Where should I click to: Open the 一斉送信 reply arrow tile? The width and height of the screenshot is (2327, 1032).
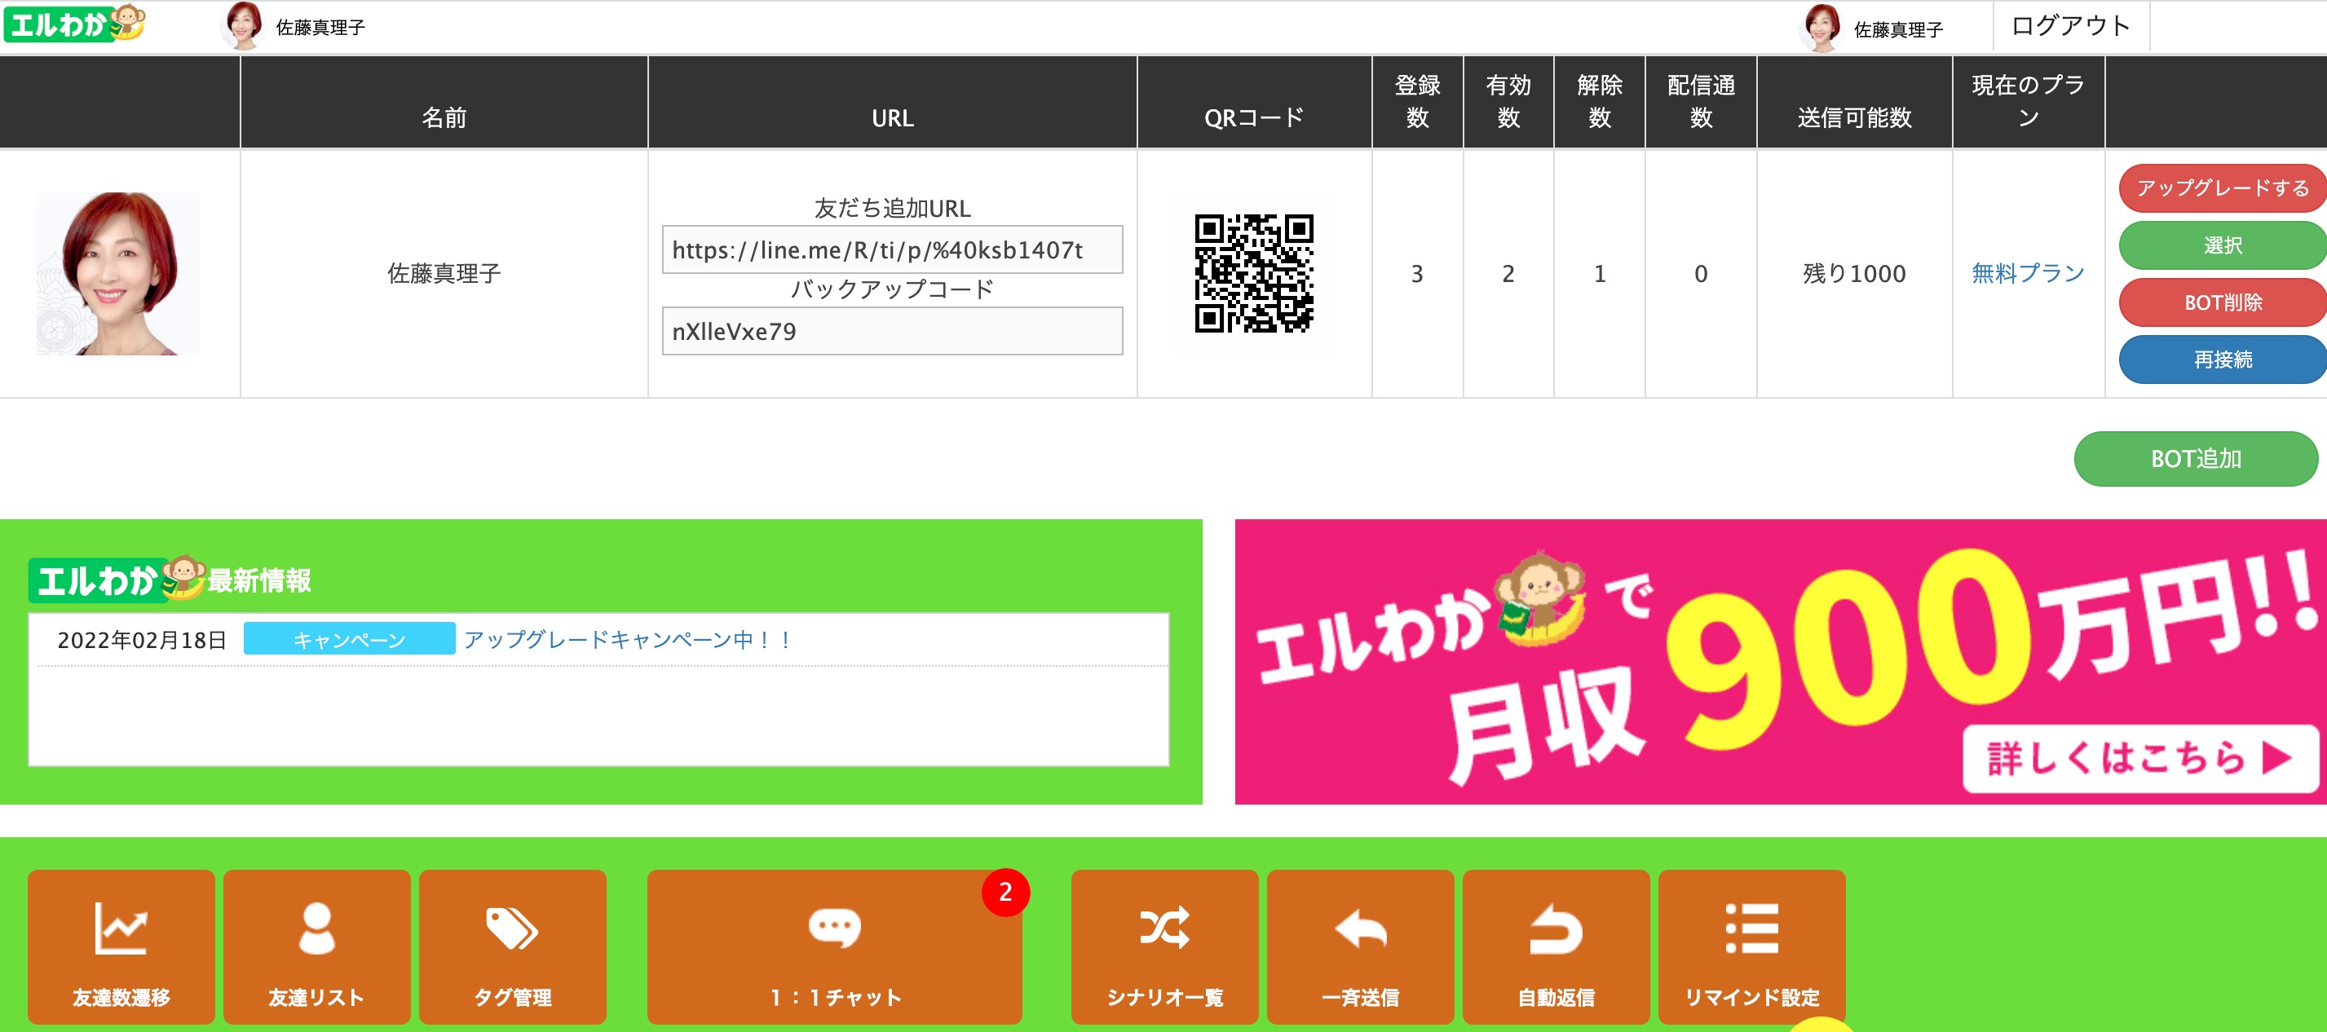1361,946
